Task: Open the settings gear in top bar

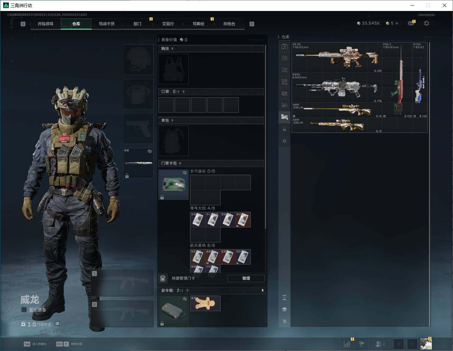Action: [426, 23]
